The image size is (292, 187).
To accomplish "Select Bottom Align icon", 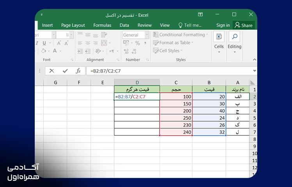I will 95,35.
